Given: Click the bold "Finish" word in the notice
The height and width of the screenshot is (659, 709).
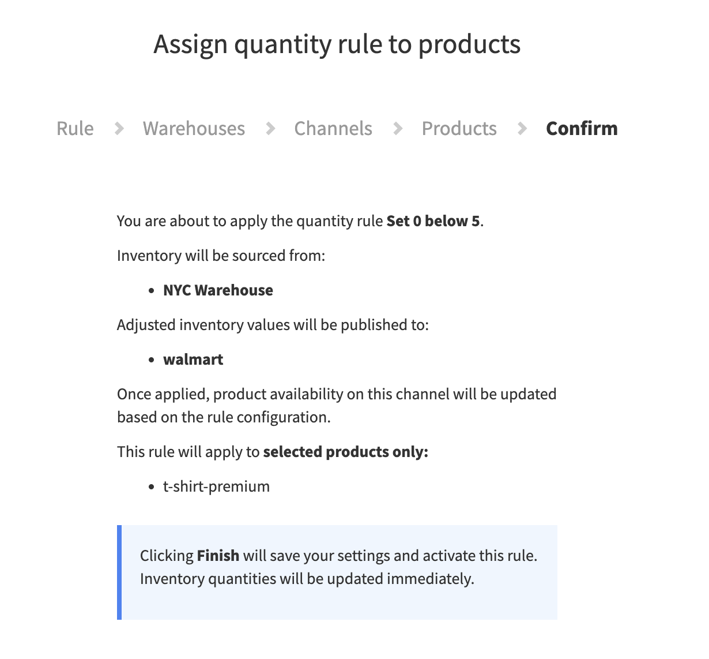Looking at the screenshot, I should pyautogui.click(x=218, y=556).
